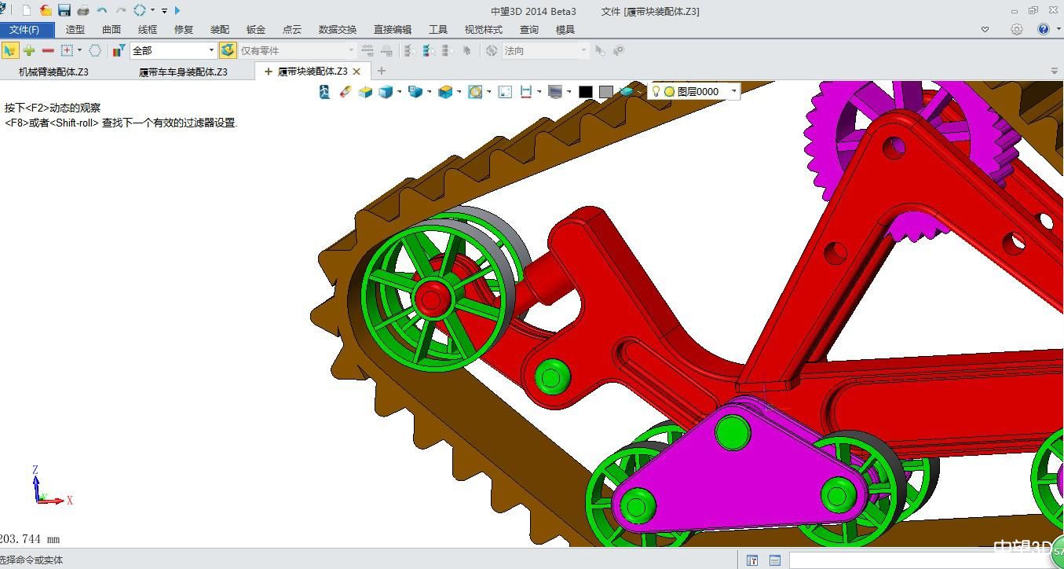Open the 装配 ribbon menu
1064x569 pixels.
pos(220,30)
